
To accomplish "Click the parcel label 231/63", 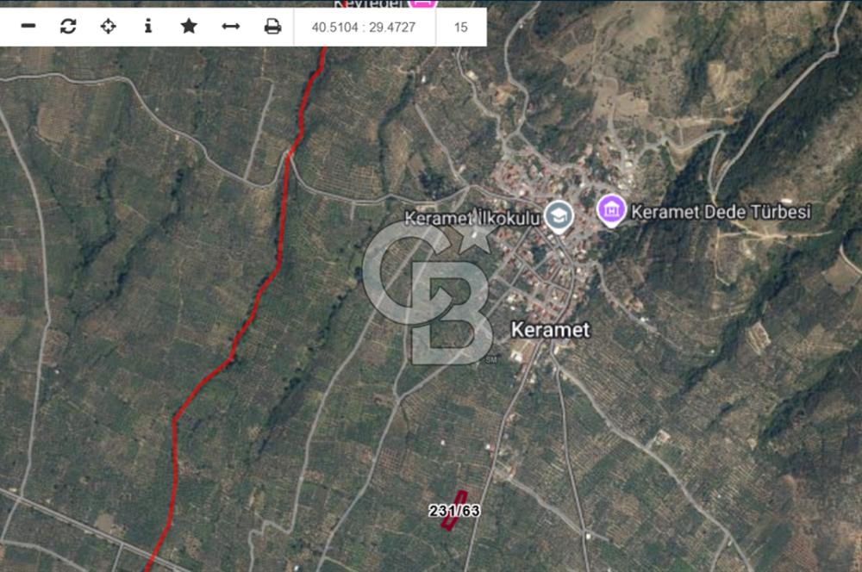I will tap(454, 511).
